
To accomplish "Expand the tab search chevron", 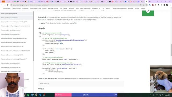I will pyautogui.click(x=157, y=1).
